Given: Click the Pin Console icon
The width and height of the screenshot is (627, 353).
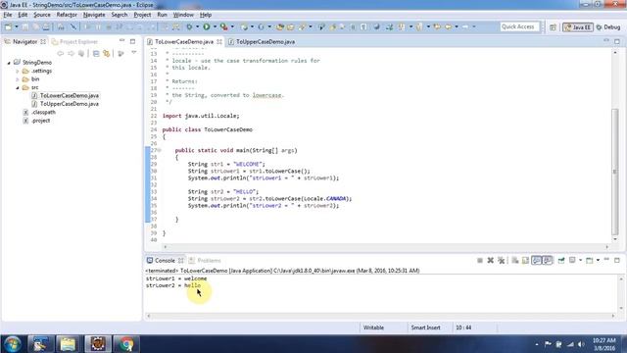Looking at the screenshot, I should coord(561,261).
